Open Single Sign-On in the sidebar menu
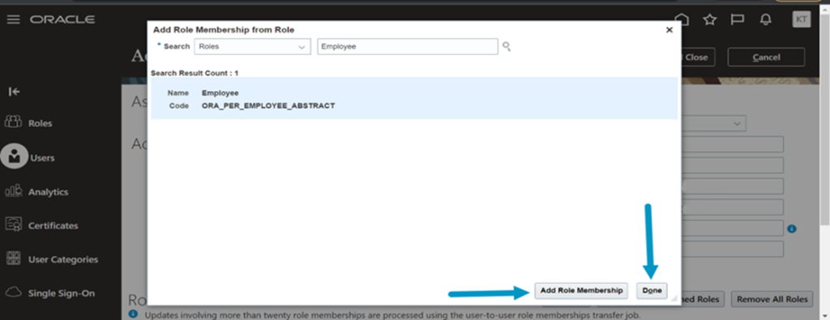The width and height of the screenshot is (830, 320). point(62,293)
